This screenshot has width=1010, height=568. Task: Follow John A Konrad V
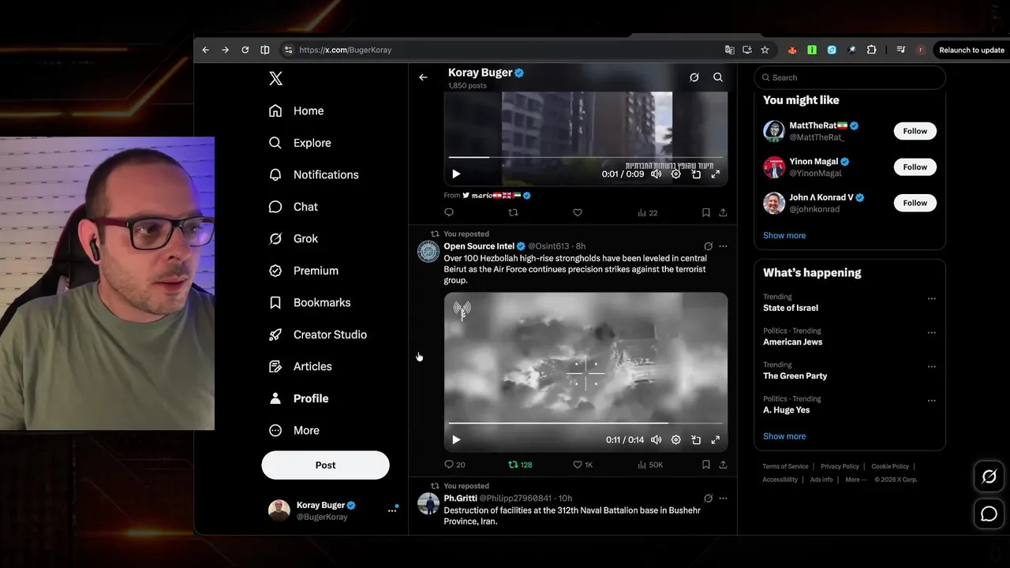[915, 203]
